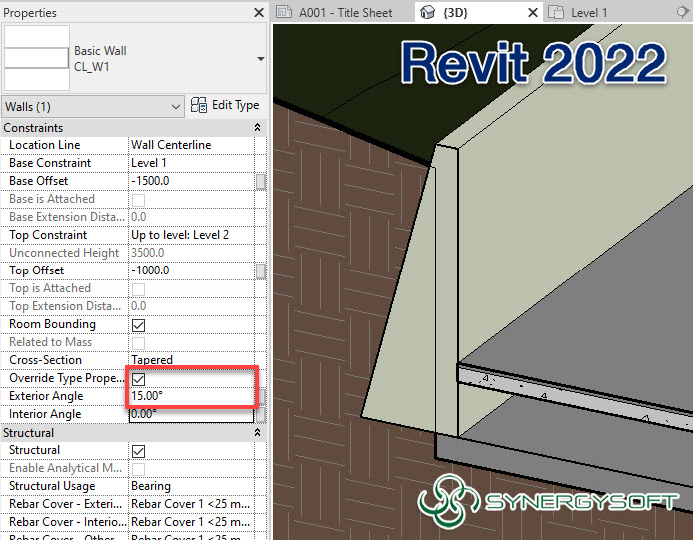Screen dimensions: 693x540
Task: Click the Base Extension Distance value 0.0
Action: [x=192, y=217]
